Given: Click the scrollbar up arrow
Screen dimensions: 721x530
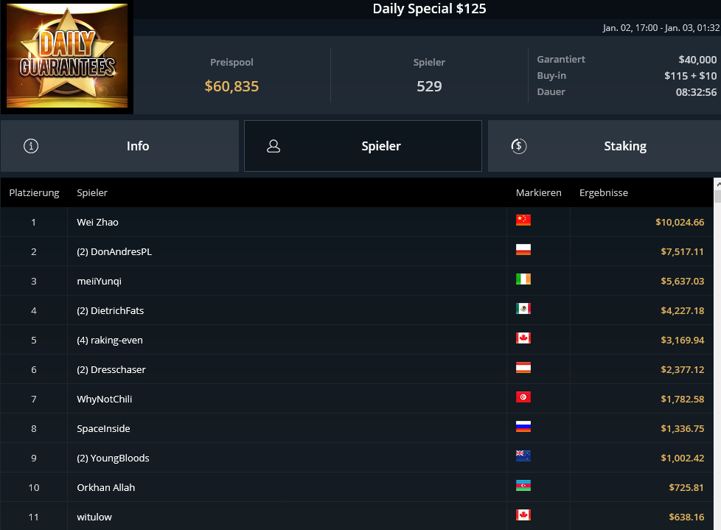Looking at the screenshot, I should [x=717, y=184].
